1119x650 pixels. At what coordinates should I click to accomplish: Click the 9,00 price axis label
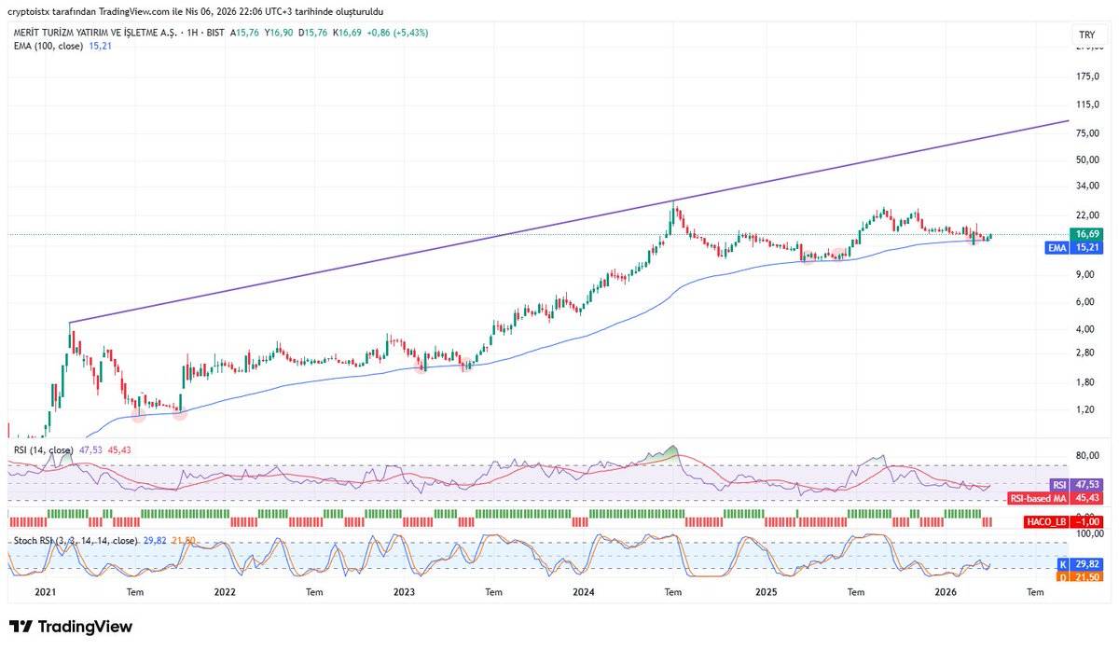[1084, 274]
